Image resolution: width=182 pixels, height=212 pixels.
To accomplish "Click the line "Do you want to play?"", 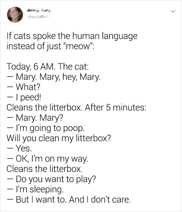I will point(56,179).
